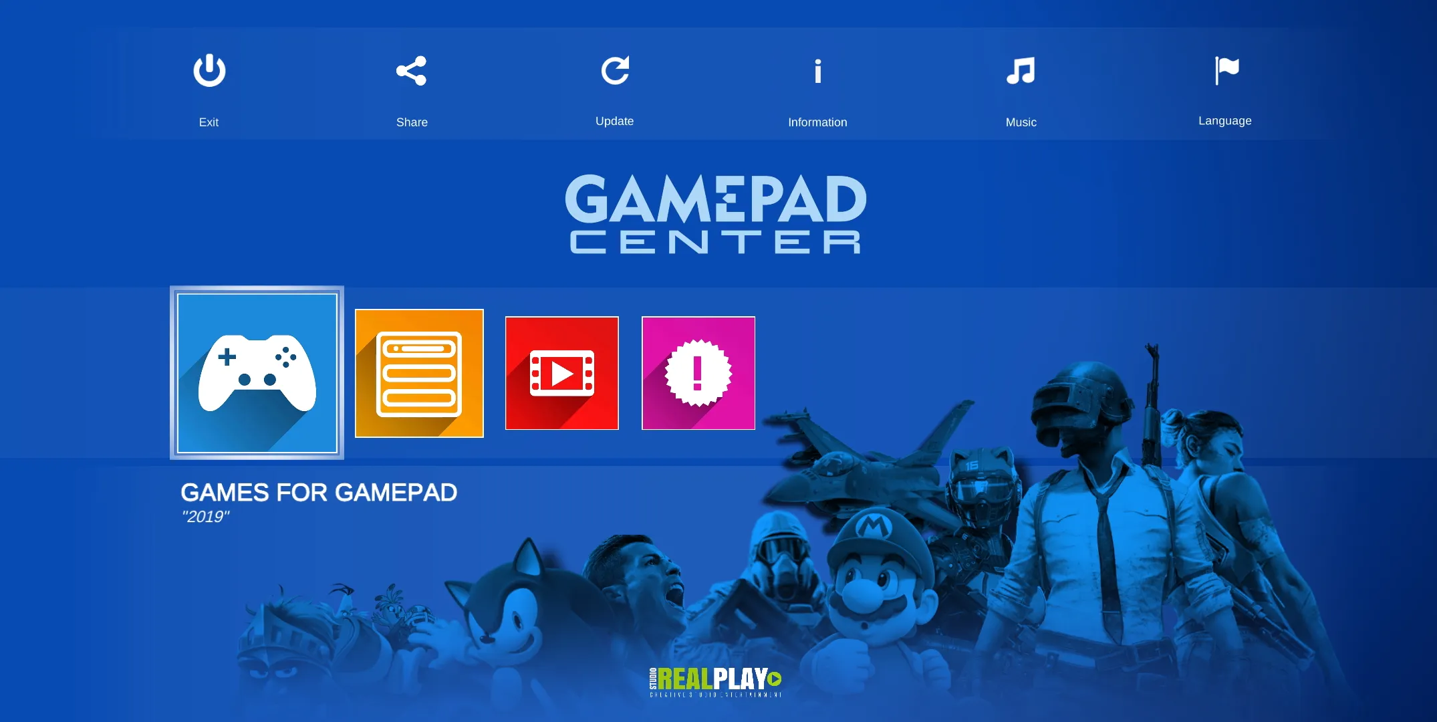
Task: Click the orange database category thumbnail
Action: pyautogui.click(x=420, y=373)
